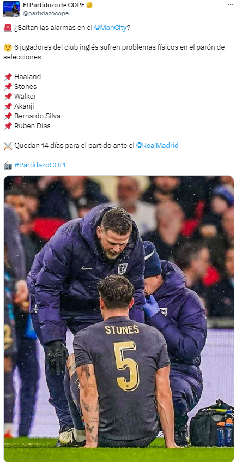236x462 pixels.
Task: Click the pushpin beside Rúben Días
Action: click(8, 126)
